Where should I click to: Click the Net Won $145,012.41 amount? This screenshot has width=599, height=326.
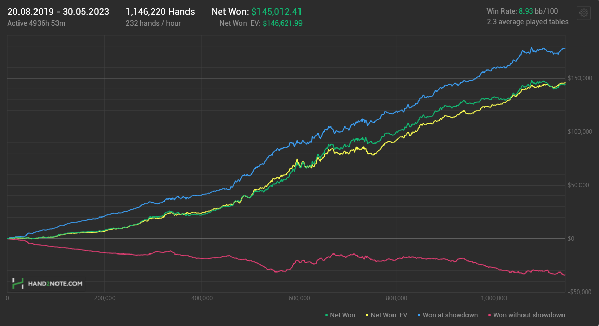click(x=275, y=11)
